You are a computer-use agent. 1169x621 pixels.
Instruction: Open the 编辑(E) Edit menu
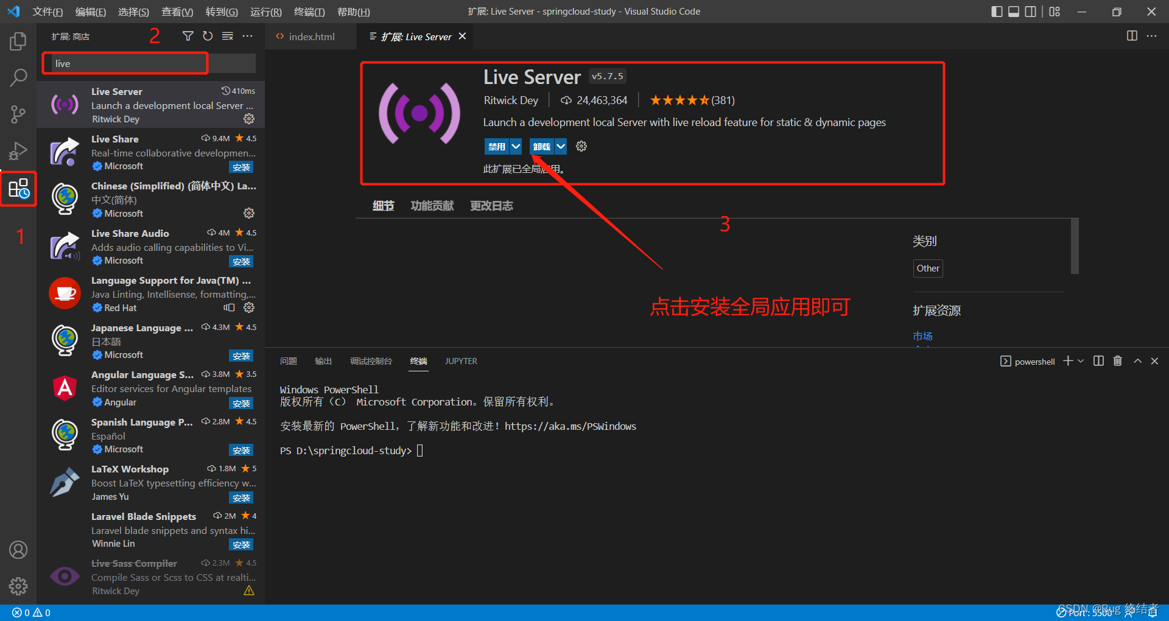coord(91,12)
